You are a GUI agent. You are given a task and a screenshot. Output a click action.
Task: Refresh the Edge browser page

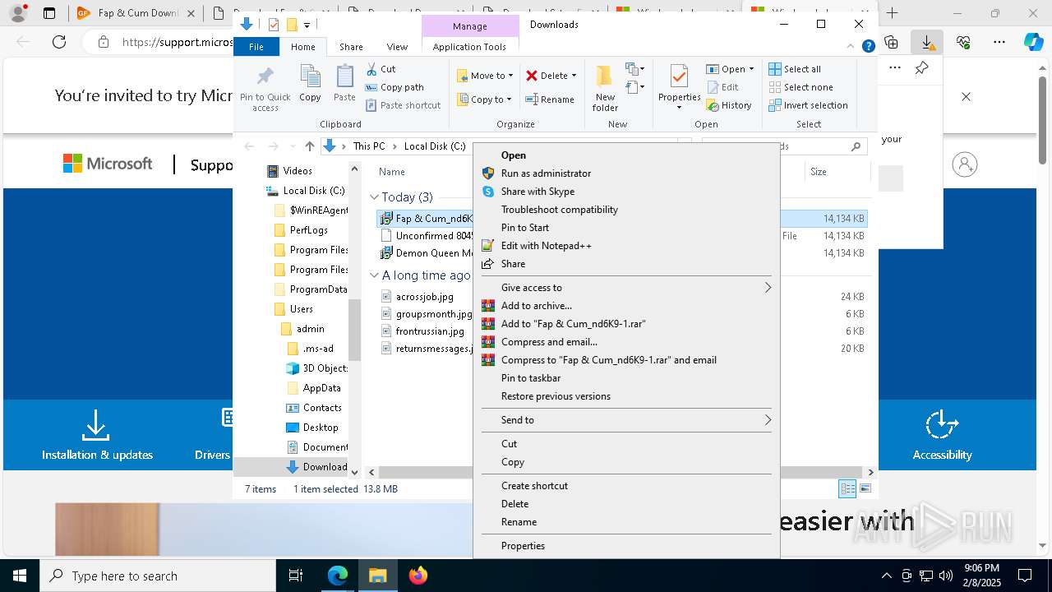[59, 42]
